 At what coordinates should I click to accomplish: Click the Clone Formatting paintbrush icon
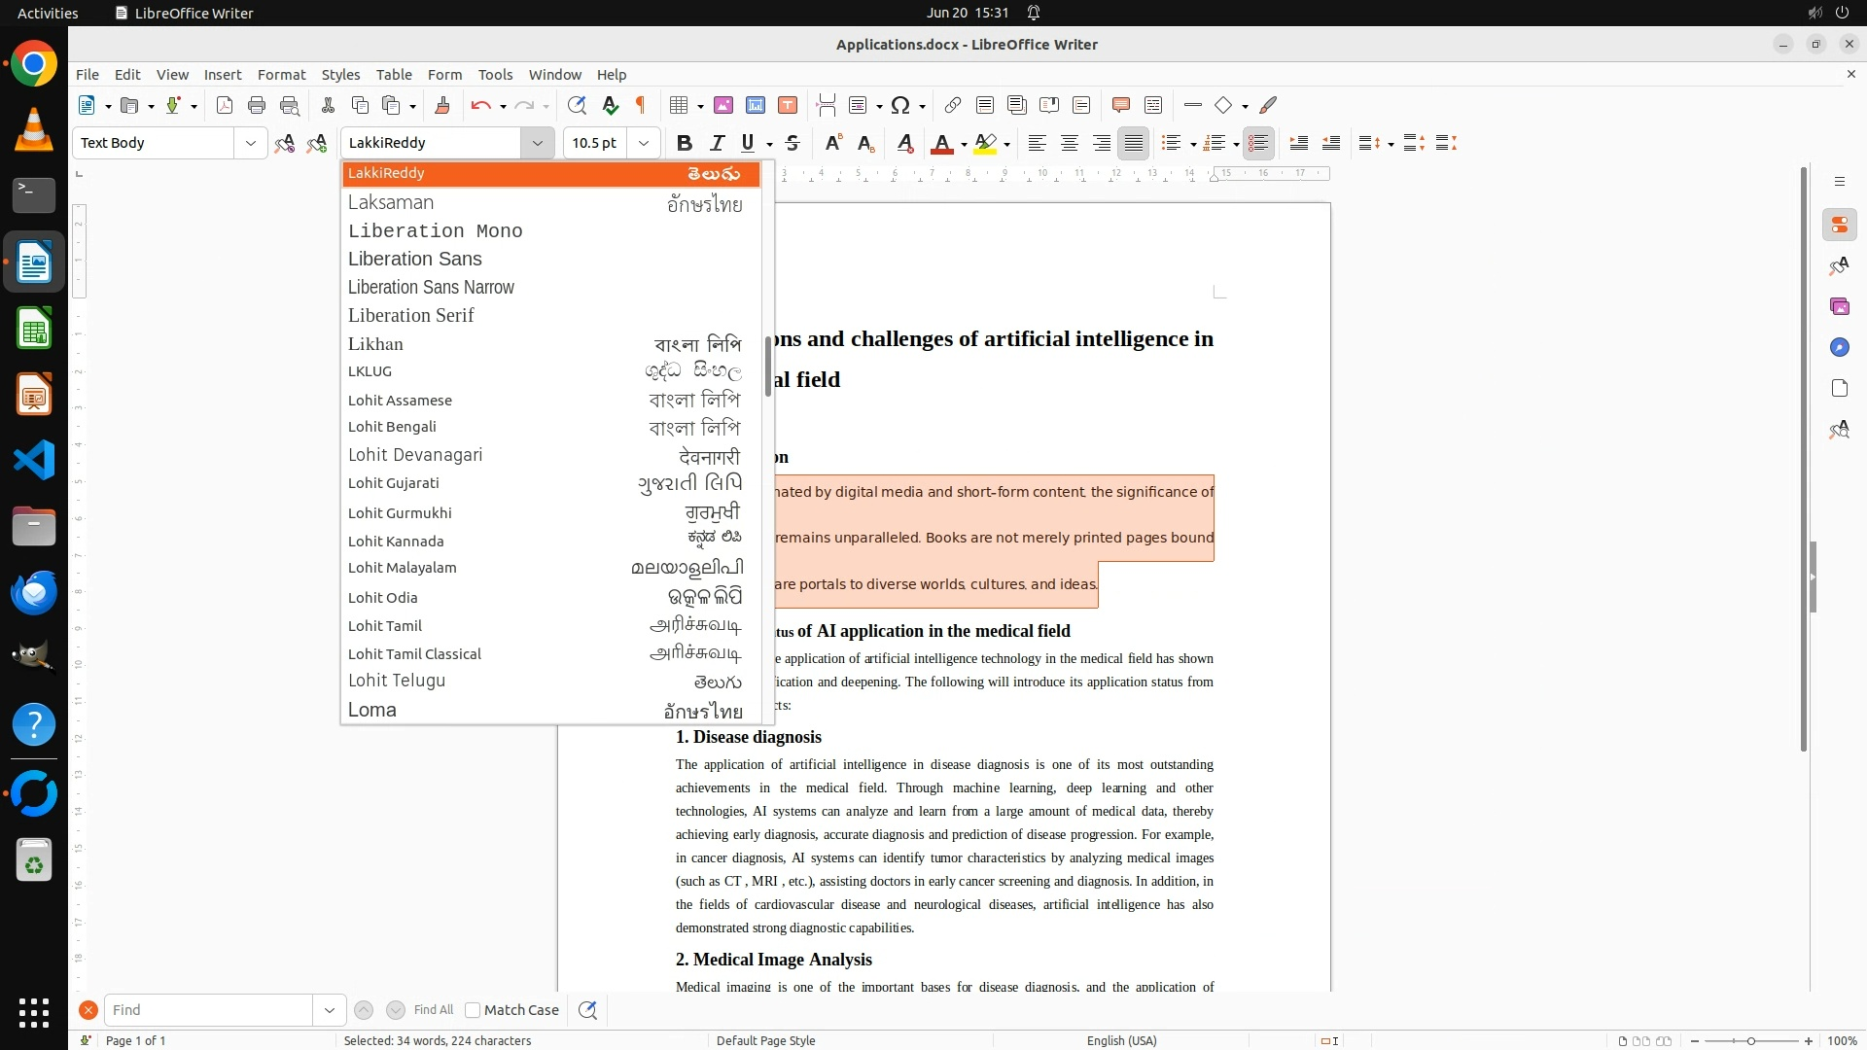[442, 106]
